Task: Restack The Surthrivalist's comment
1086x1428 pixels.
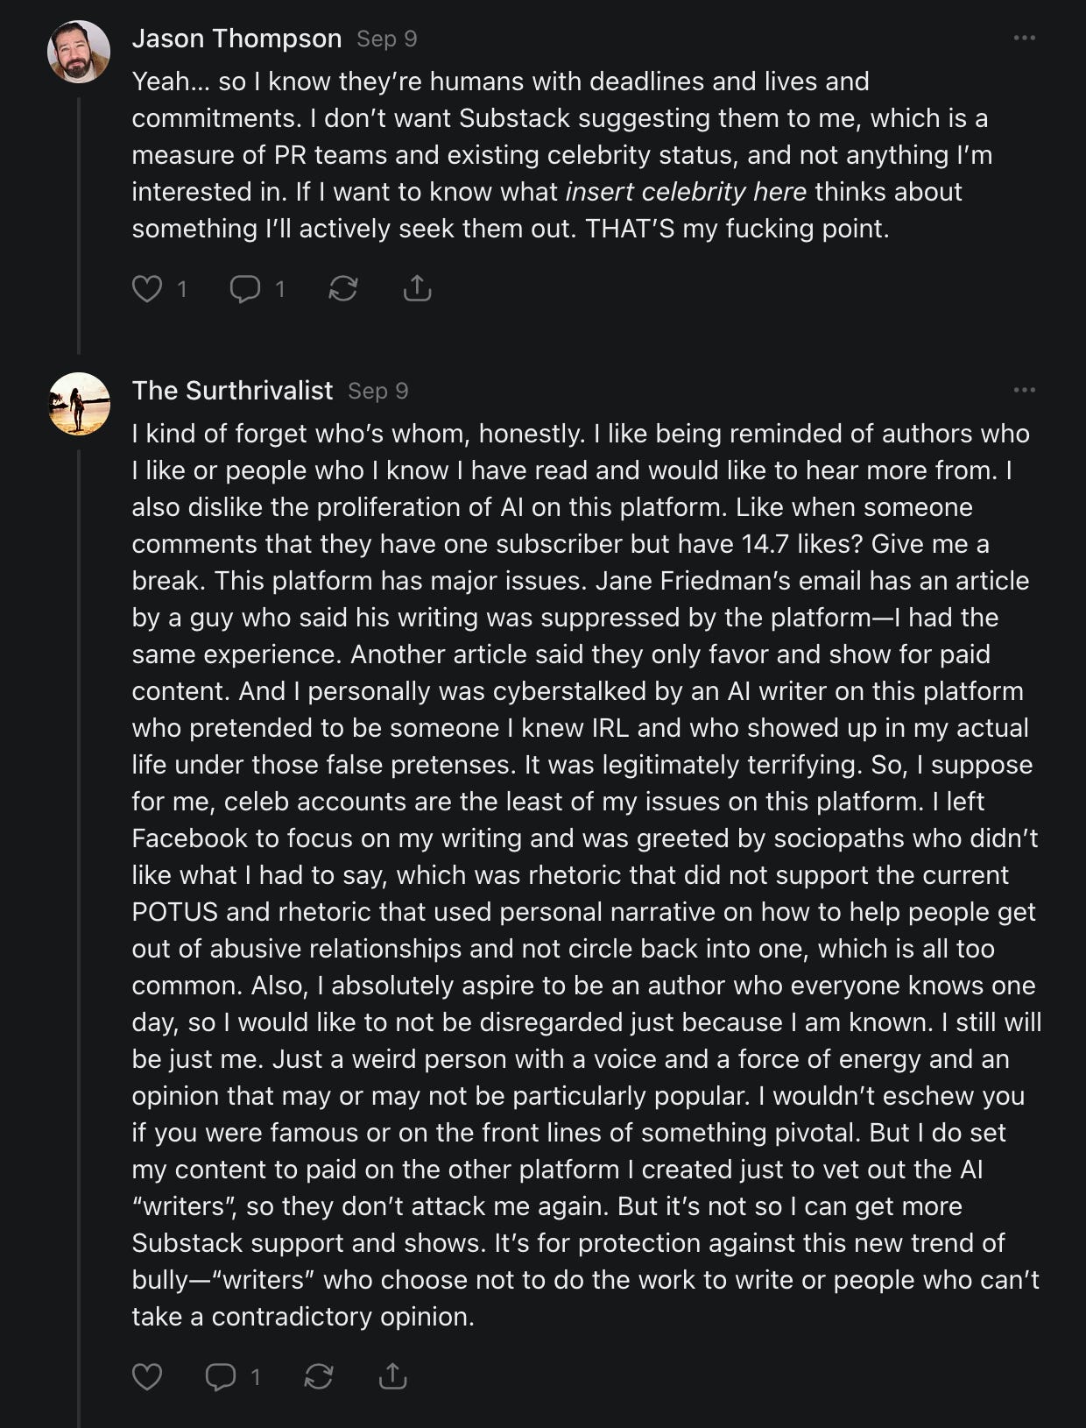Action: (x=318, y=1376)
